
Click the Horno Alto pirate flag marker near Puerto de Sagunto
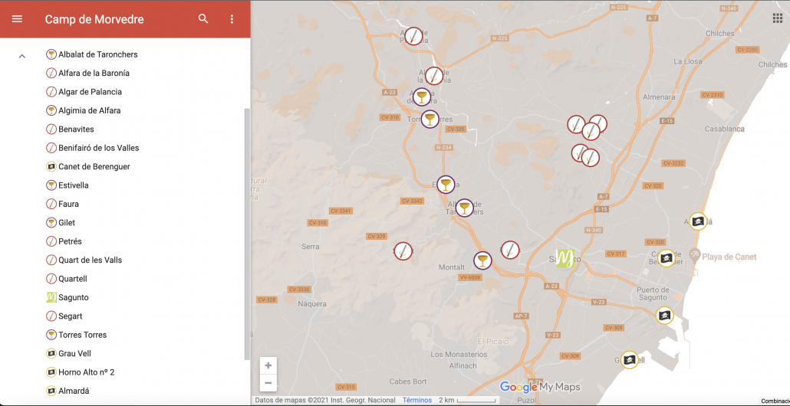(x=665, y=316)
